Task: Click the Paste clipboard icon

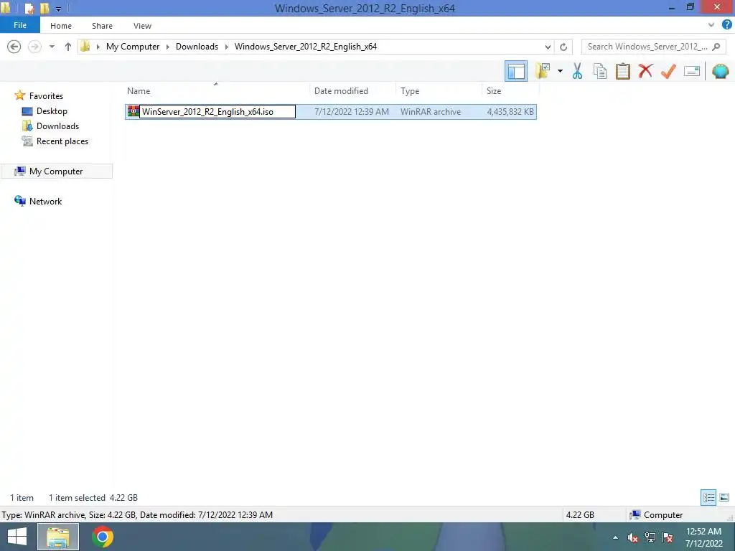Action: [622, 71]
